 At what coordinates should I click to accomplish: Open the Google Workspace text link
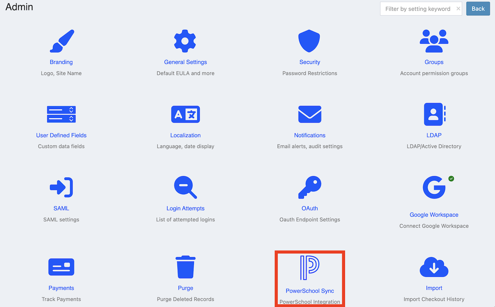point(434,215)
